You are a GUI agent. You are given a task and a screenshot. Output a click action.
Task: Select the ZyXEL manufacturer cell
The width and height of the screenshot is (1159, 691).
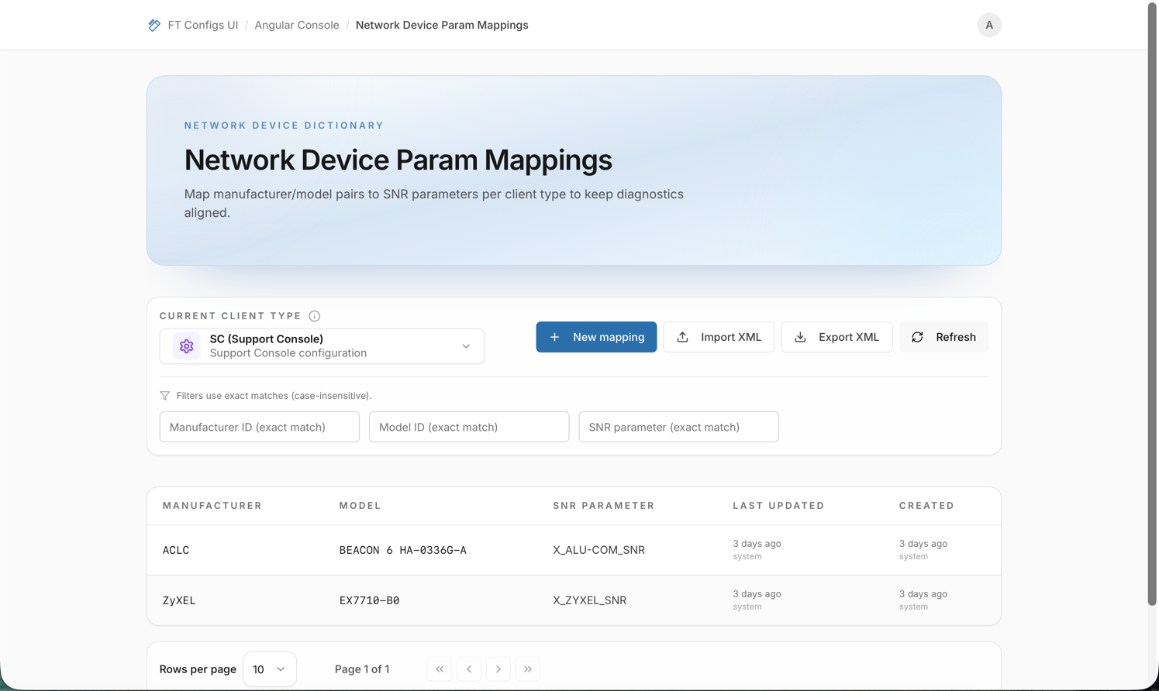coord(179,600)
